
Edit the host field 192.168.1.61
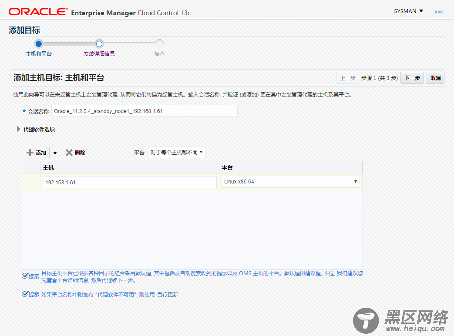(x=129, y=182)
